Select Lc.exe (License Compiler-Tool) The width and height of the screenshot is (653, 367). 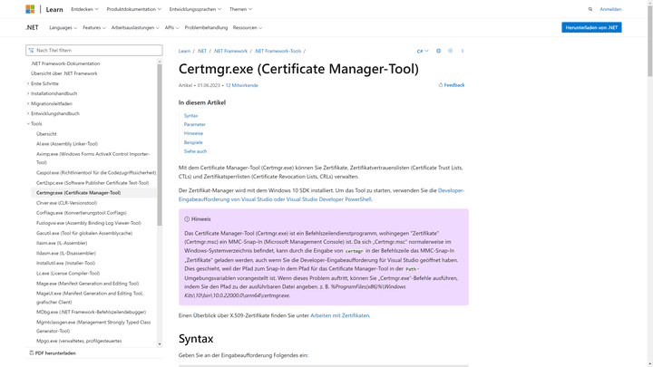[68, 274]
